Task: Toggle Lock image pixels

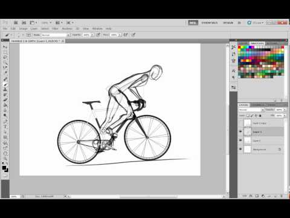Action: (252, 116)
